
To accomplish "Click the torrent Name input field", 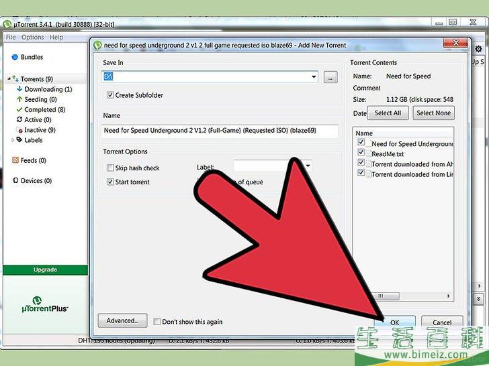I will [x=220, y=131].
